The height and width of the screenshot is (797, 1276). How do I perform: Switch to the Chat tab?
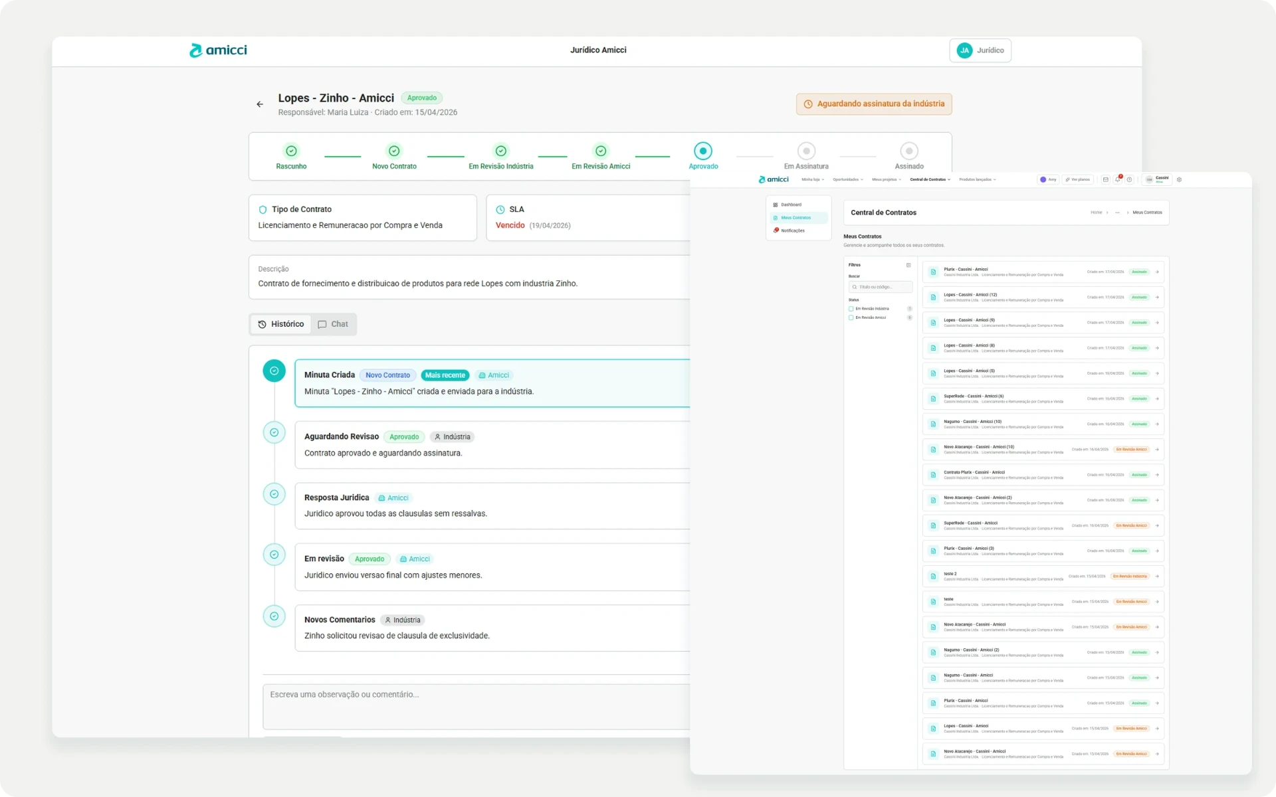333,324
